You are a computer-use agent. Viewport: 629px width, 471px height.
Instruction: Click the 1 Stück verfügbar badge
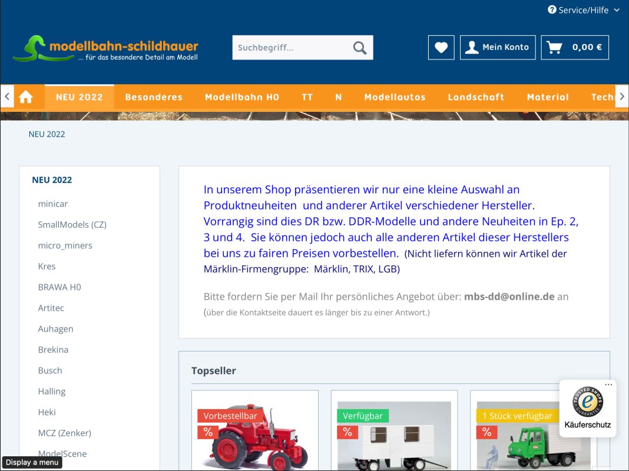point(518,416)
